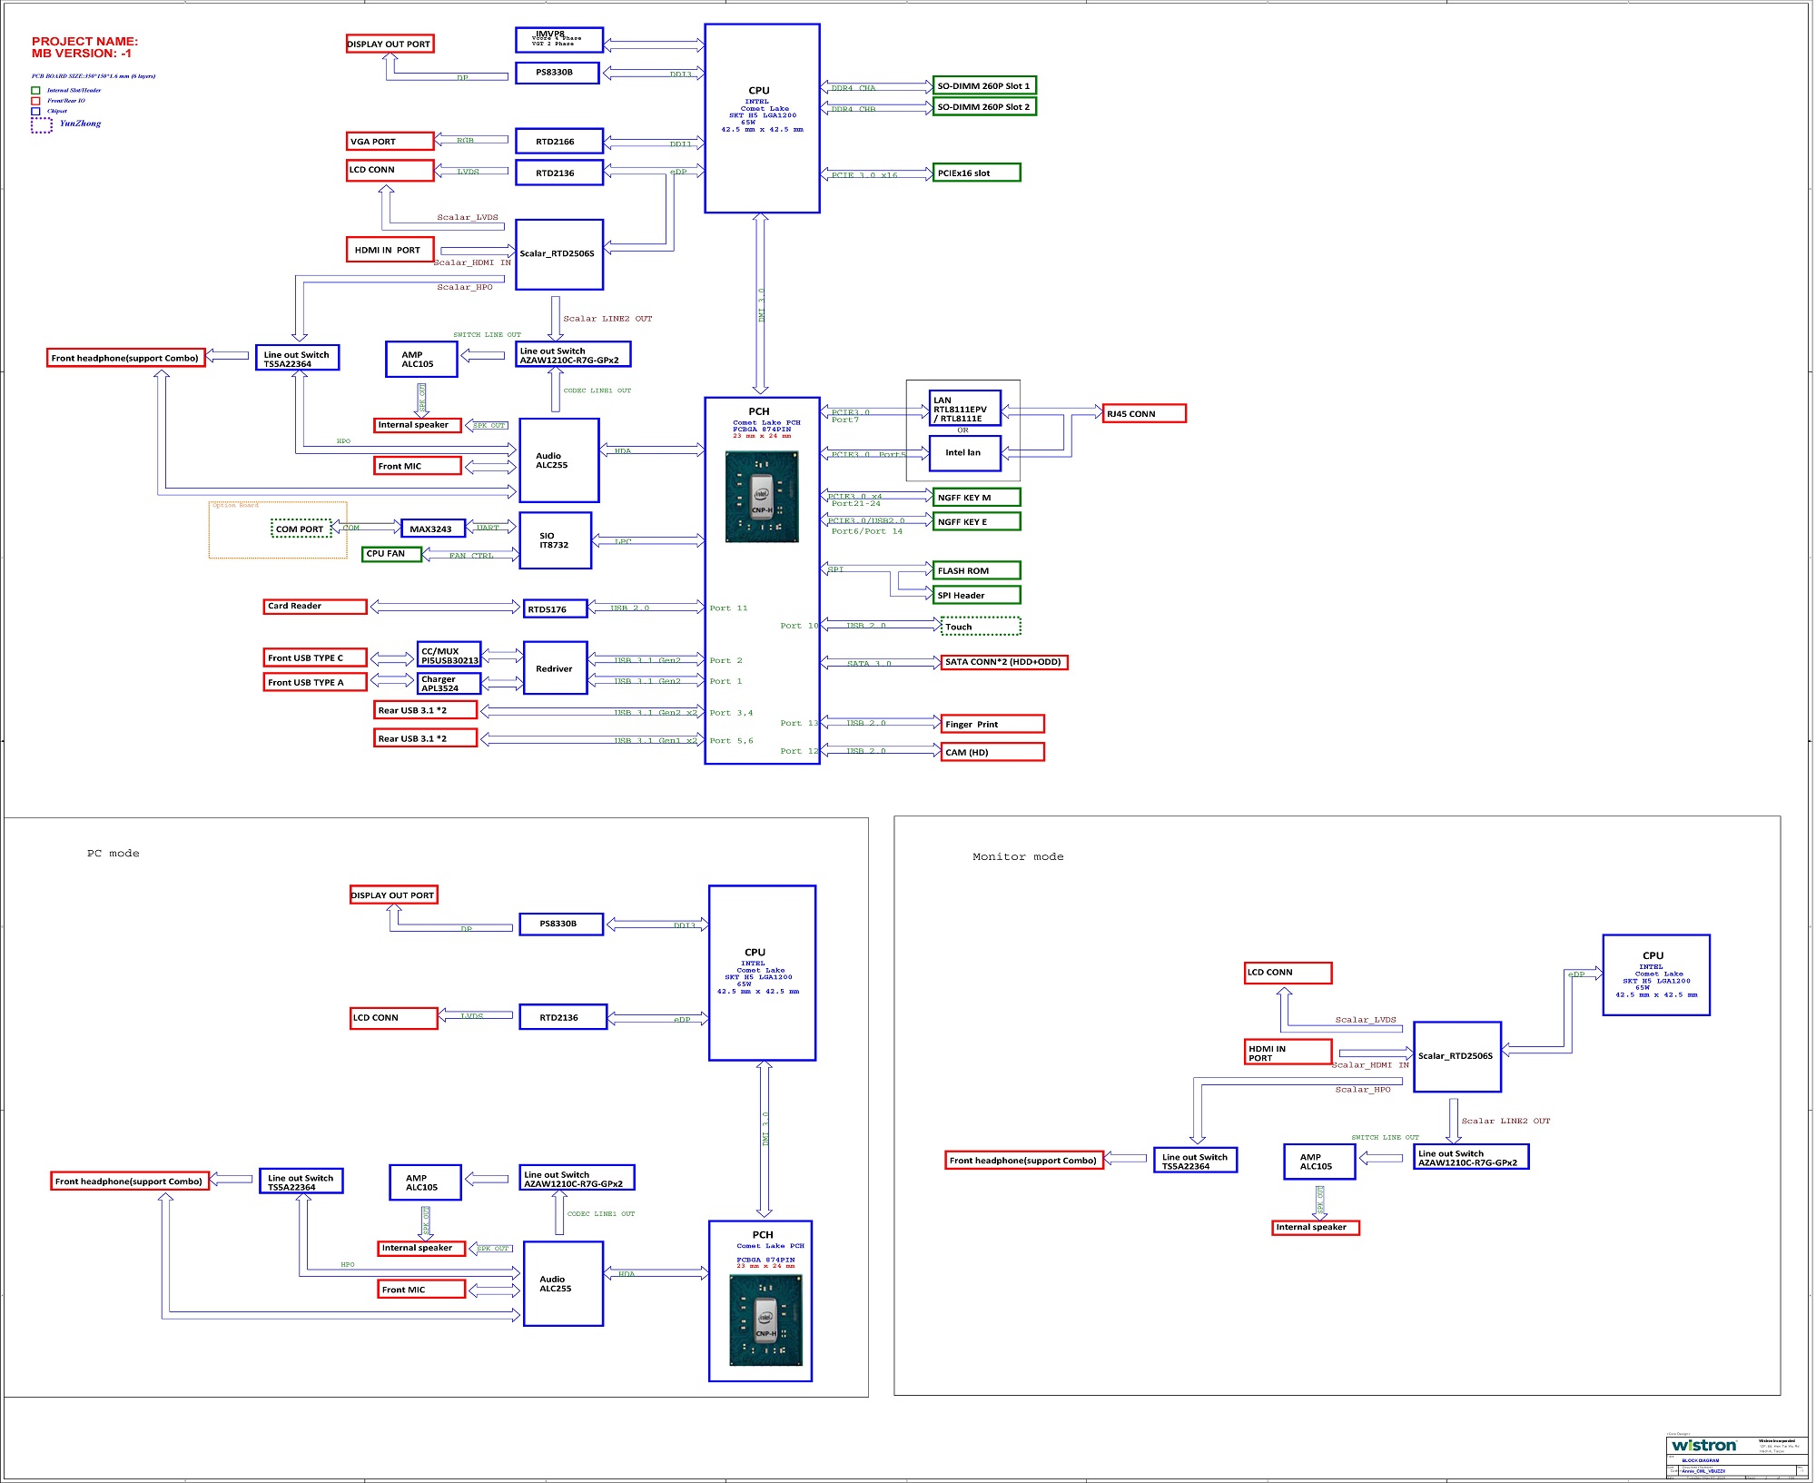Click the blue Chipset legend square
1816x1483 pixels.
tap(35, 111)
